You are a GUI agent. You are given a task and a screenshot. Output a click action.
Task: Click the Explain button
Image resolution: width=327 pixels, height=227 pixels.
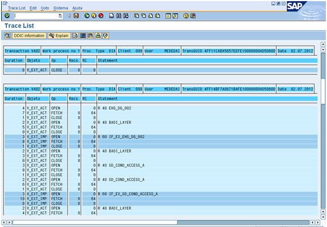[x=59, y=36]
